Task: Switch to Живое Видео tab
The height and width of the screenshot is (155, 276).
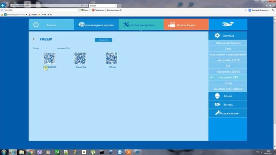Action: [186, 25]
